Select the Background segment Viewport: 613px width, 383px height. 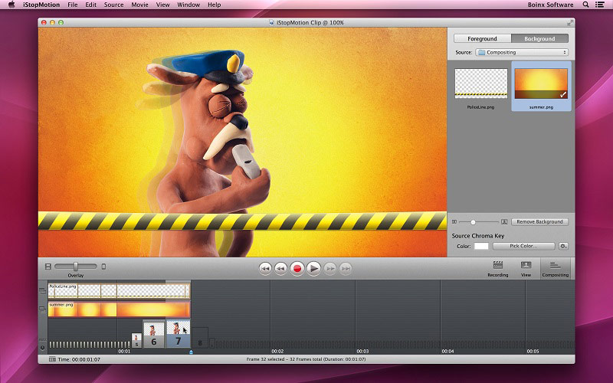coord(539,39)
